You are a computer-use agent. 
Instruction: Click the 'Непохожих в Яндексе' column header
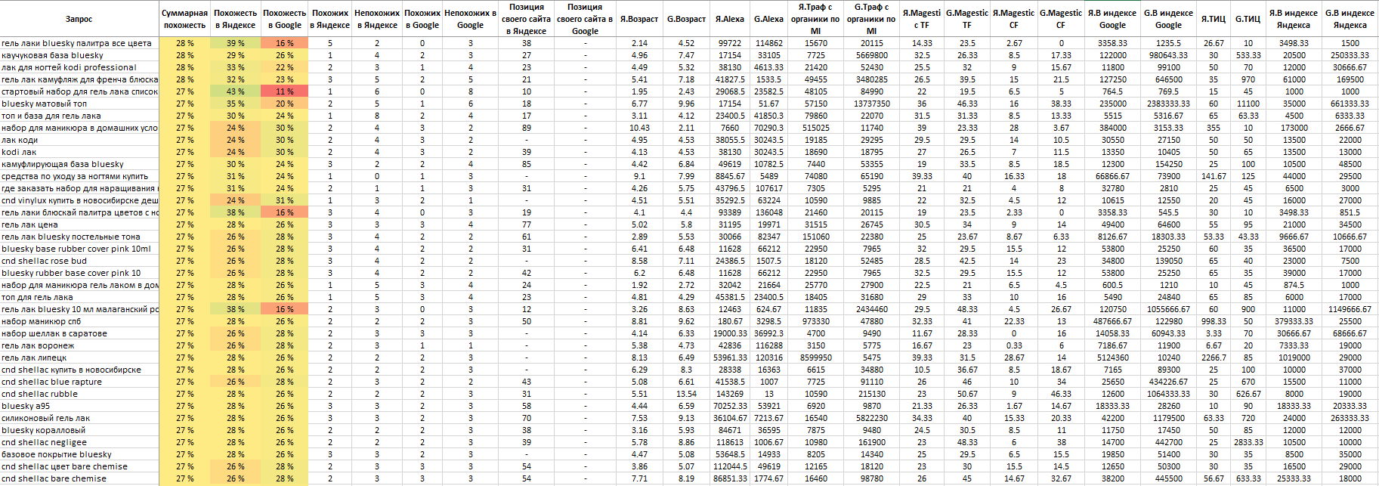pos(377,19)
